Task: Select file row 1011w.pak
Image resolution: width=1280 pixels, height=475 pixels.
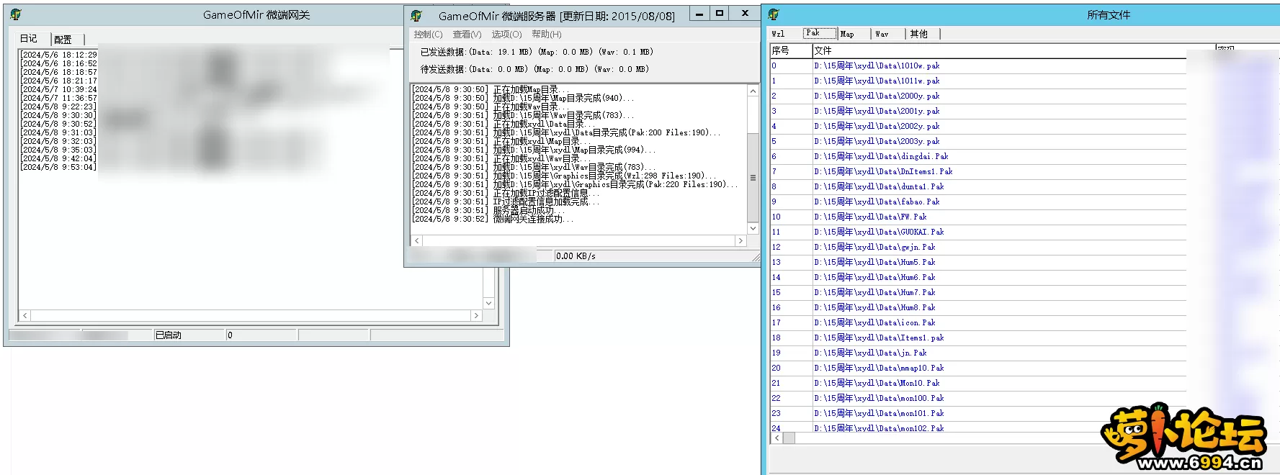Action: coord(978,81)
